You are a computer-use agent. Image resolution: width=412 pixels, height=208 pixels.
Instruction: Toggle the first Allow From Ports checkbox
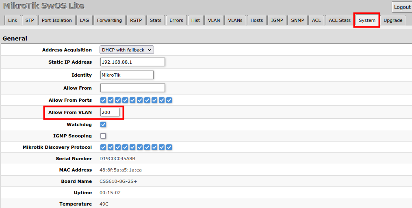(103, 100)
